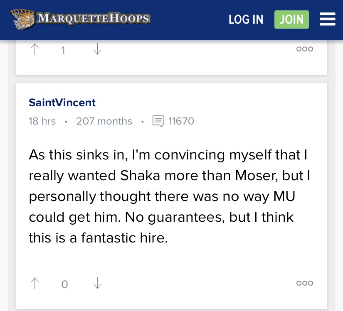Open SaintVincent's user profile

click(x=62, y=103)
